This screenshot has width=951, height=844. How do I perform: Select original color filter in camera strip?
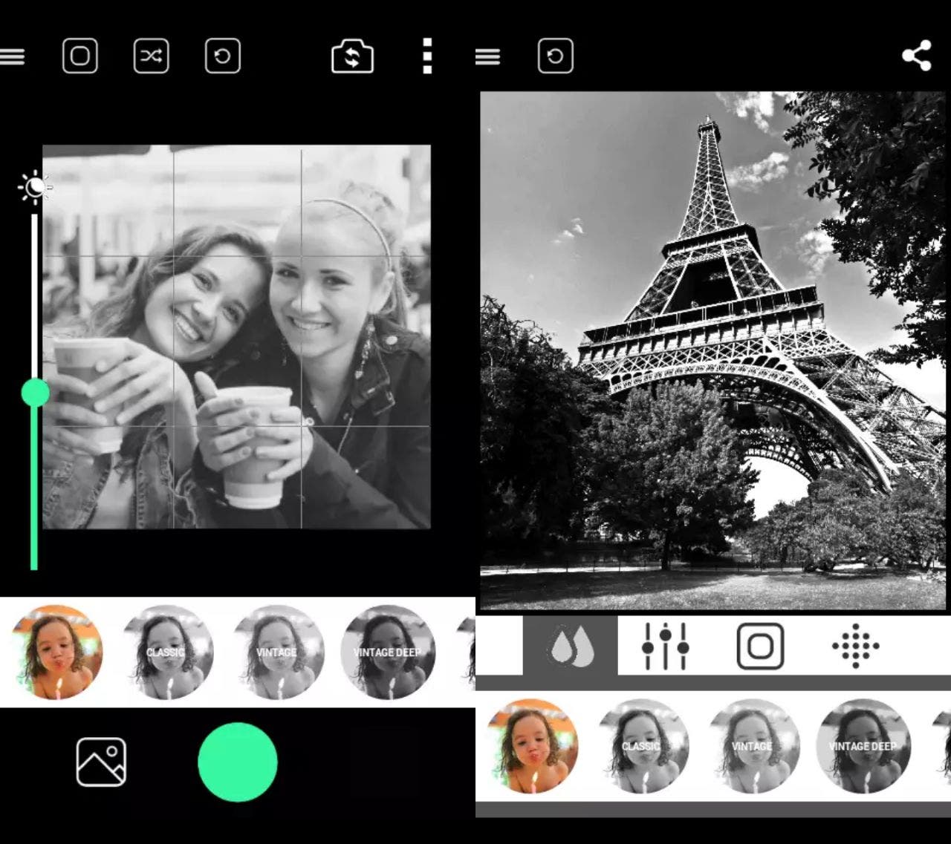pyautogui.click(x=56, y=652)
